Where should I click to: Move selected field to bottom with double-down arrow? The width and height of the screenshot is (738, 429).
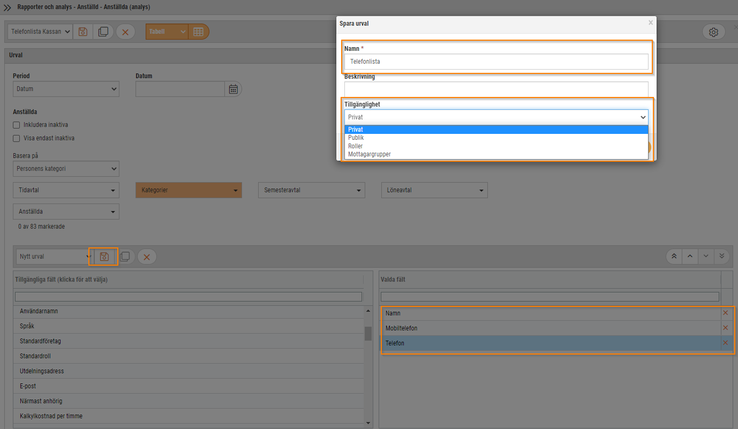pyautogui.click(x=722, y=256)
